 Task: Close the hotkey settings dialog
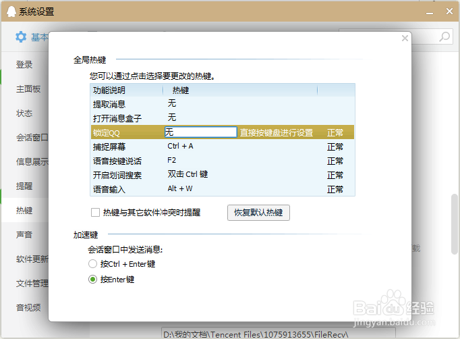click(x=405, y=38)
